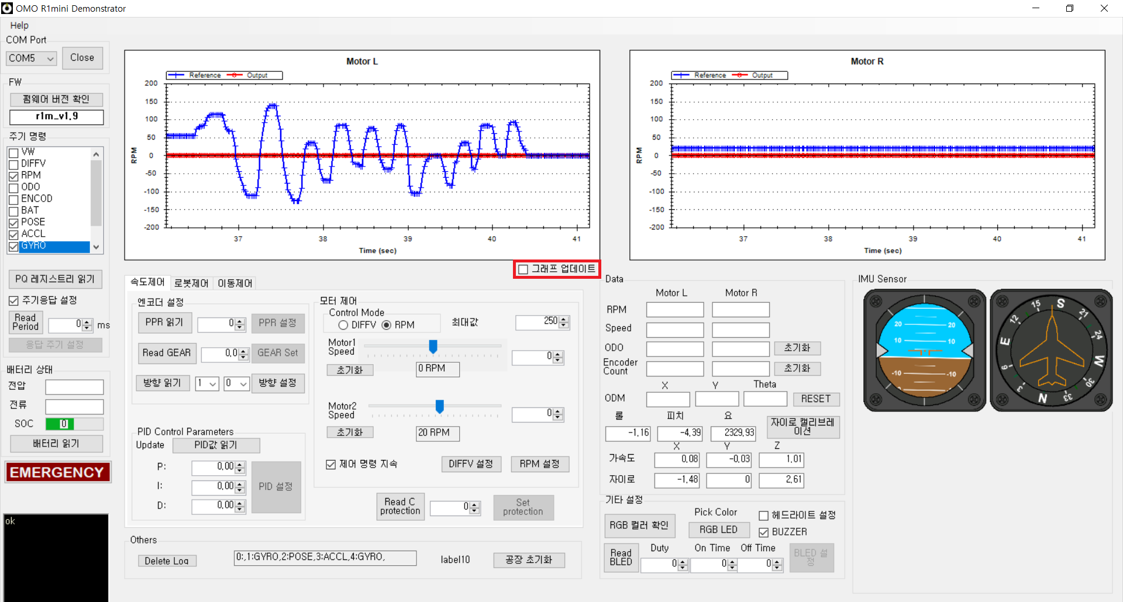Click the ODO 초기화 button
This screenshot has width=1123, height=602.
pyautogui.click(x=797, y=348)
